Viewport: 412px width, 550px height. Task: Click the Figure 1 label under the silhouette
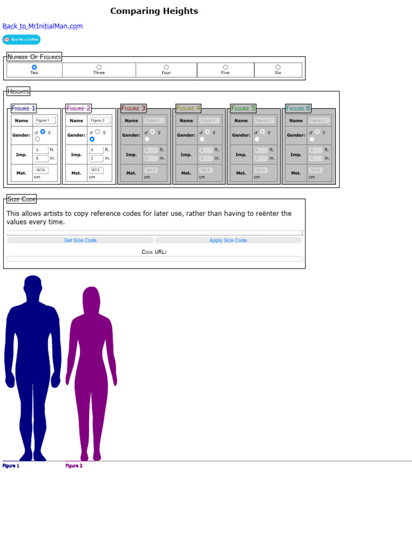[11, 466]
